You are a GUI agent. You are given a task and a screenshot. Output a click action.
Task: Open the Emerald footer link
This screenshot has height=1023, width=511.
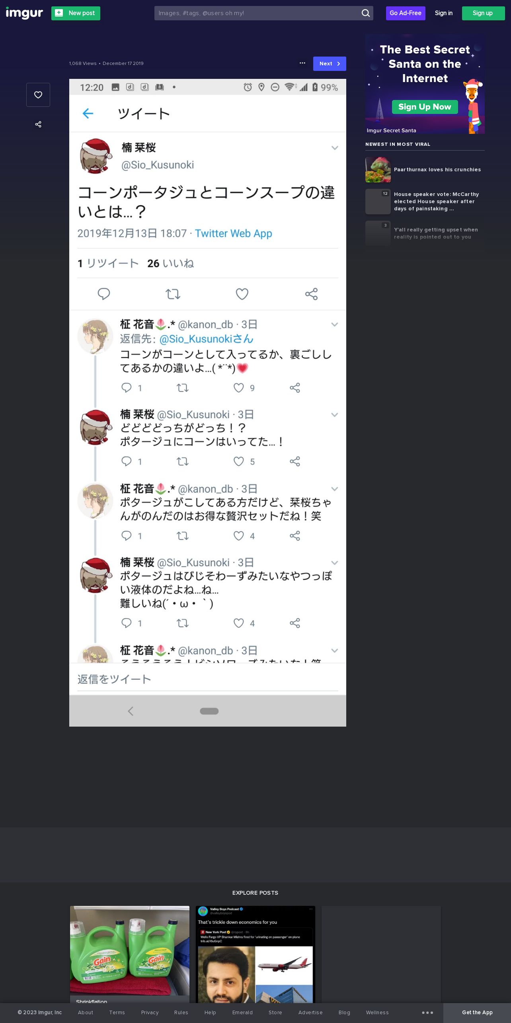coord(242,1013)
